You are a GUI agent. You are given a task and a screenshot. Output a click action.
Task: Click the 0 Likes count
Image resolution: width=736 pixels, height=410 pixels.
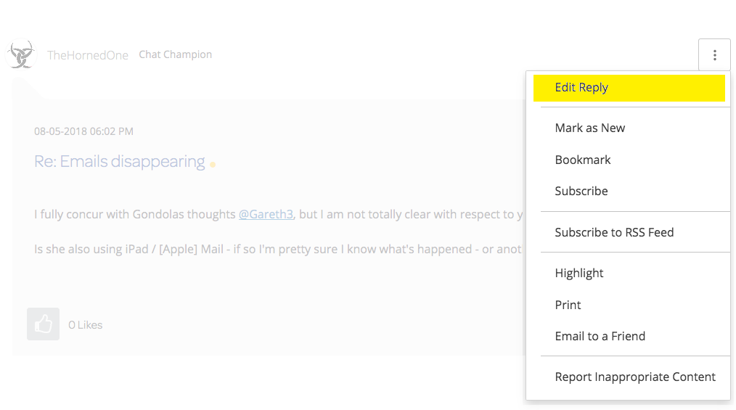pos(85,325)
